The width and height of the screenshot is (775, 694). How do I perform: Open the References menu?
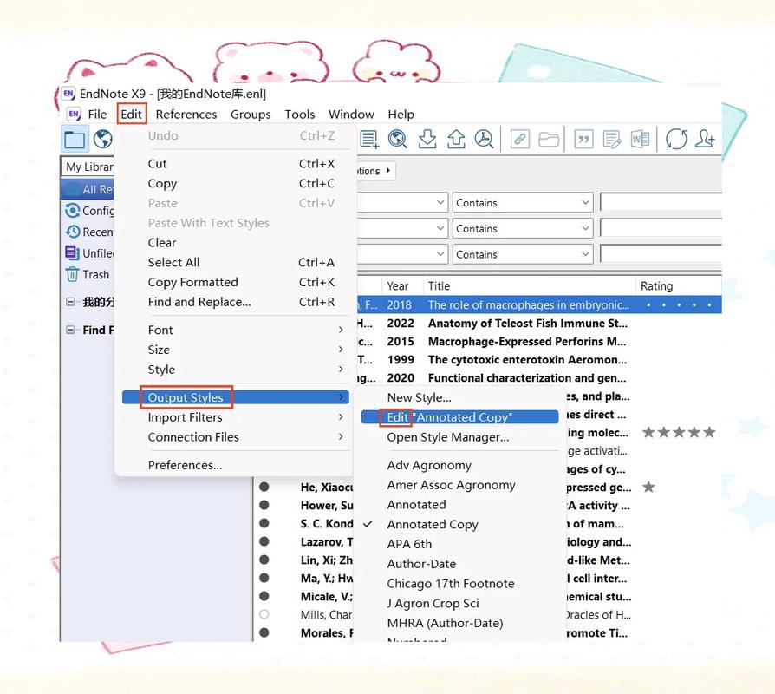click(186, 114)
